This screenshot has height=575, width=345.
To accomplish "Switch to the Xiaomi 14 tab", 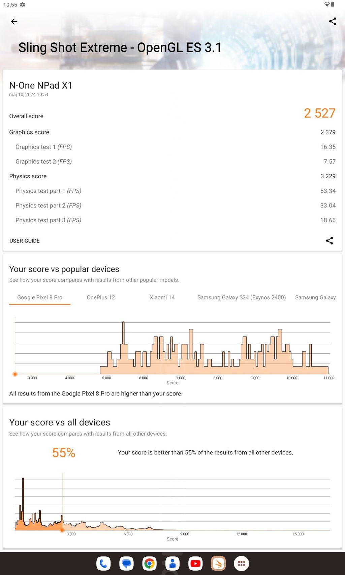I will tap(162, 297).
